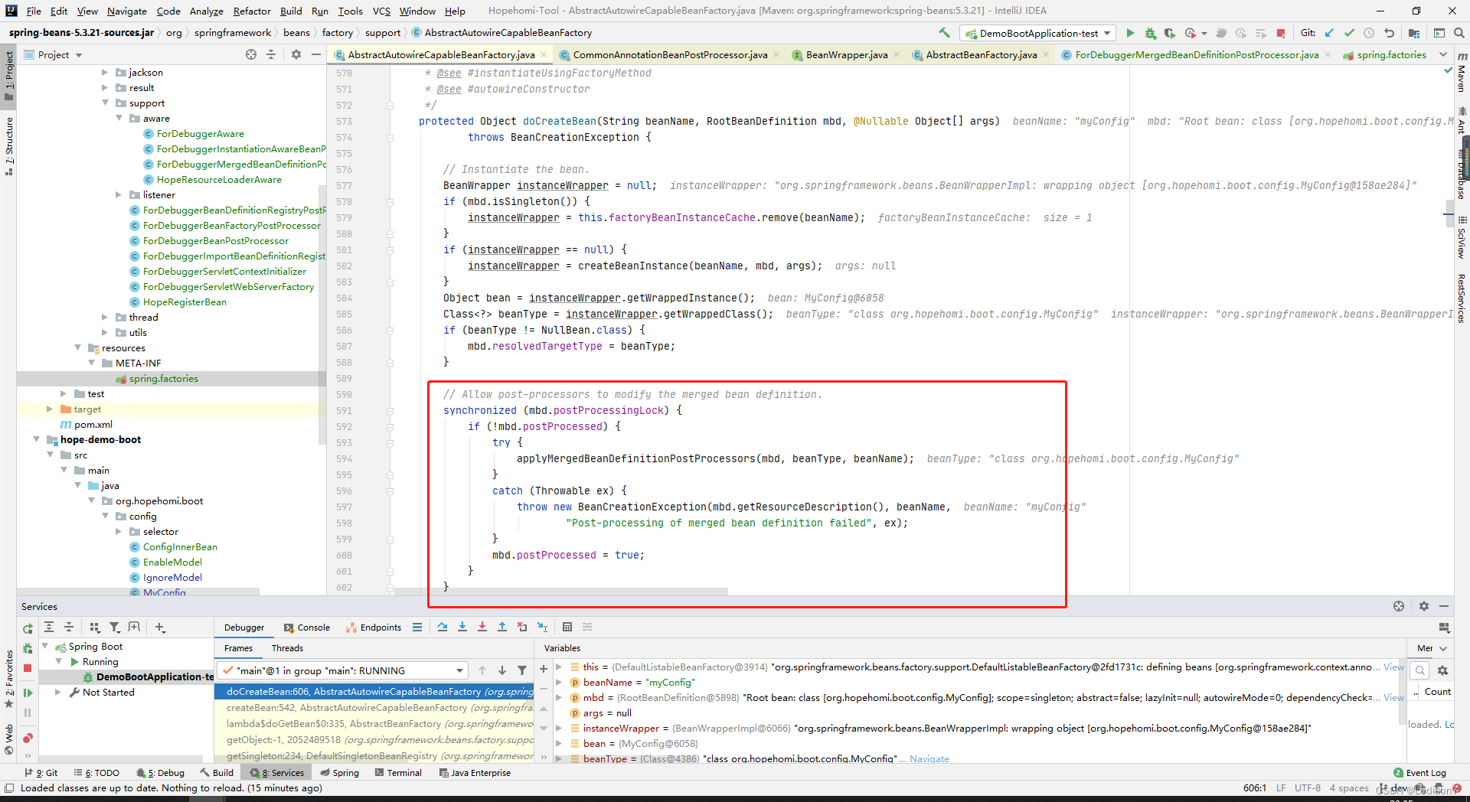The height and width of the screenshot is (802, 1470).
Task: Open Project panel settings gear
Action: click(296, 54)
